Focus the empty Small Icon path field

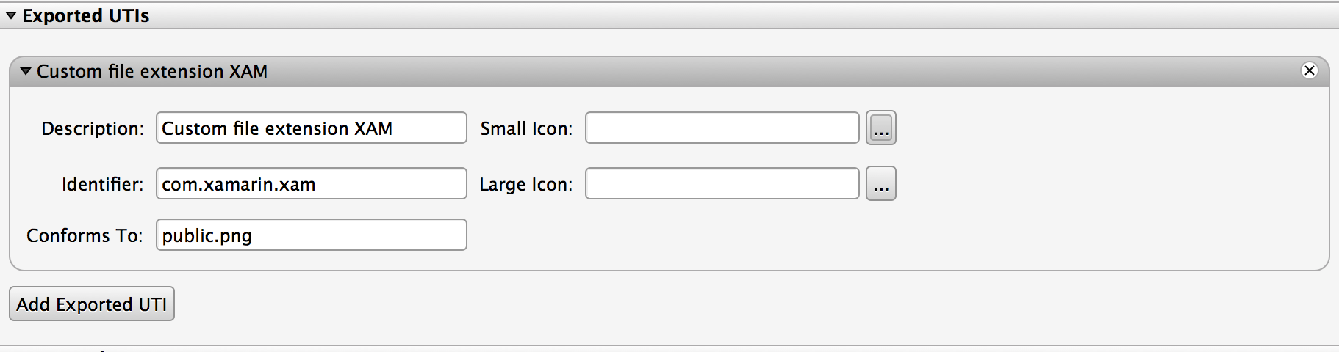(x=722, y=128)
